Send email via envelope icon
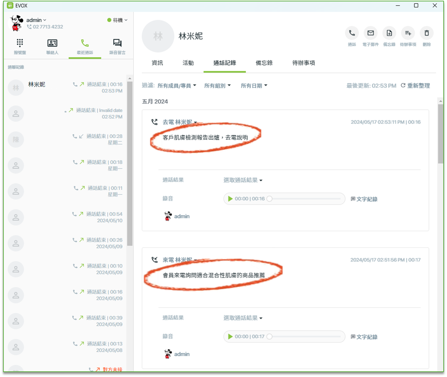 pyautogui.click(x=371, y=33)
